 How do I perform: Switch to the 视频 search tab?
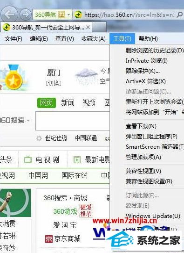[x=89, y=103]
